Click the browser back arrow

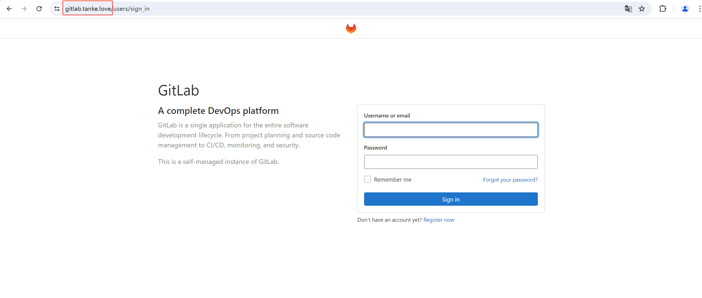(x=9, y=9)
